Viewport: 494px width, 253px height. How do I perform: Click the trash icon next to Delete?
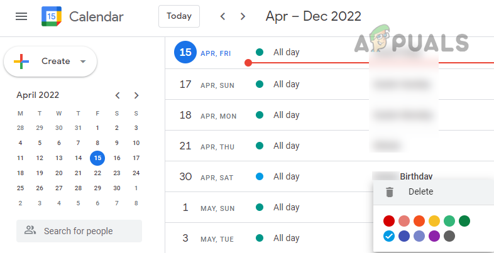pos(390,192)
